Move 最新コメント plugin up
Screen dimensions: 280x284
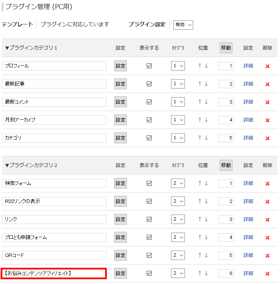[x=200, y=102]
